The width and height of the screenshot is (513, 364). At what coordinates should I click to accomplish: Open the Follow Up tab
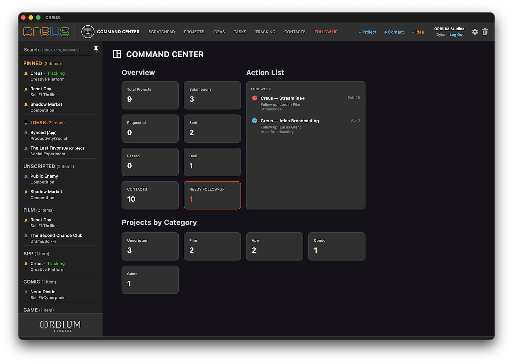(x=326, y=32)
